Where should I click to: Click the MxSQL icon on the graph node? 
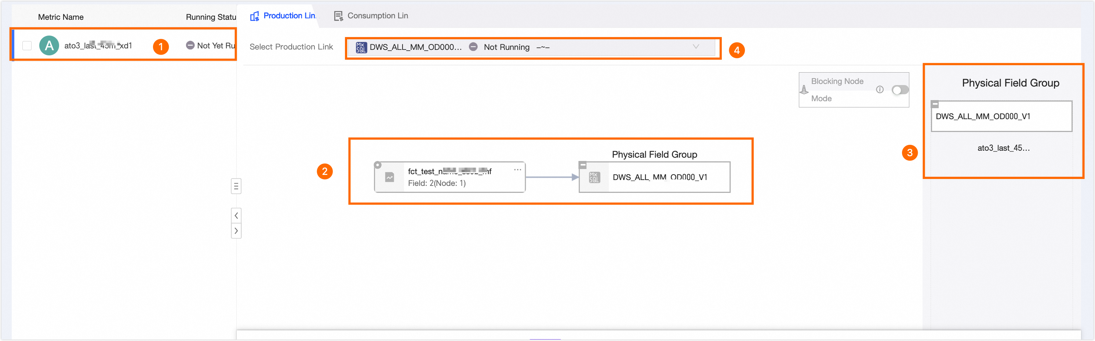[x=594, y=177]
